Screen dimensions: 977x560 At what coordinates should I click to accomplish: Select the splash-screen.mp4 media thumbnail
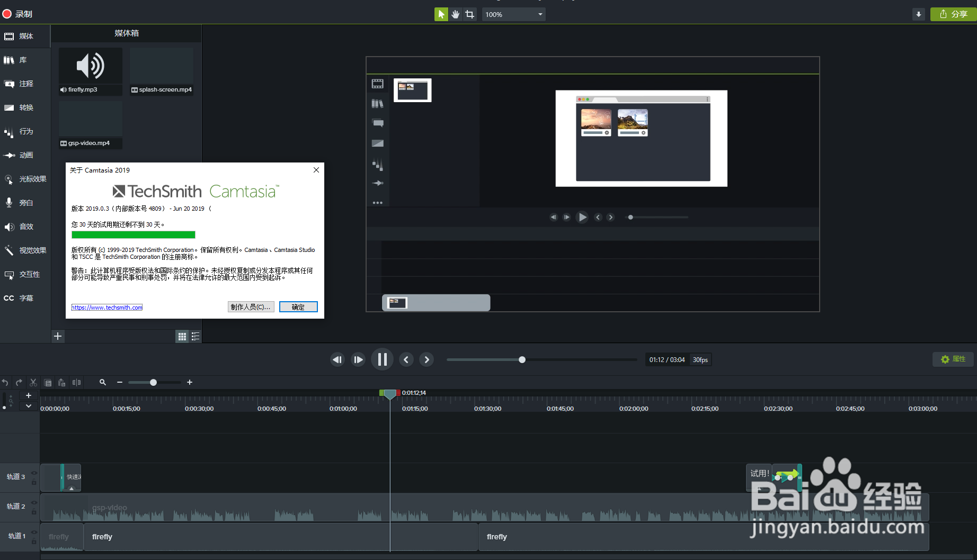(x=162, y=71)
